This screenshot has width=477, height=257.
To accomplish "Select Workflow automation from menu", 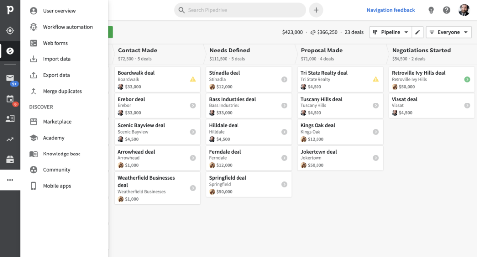I will coord(68,27).
